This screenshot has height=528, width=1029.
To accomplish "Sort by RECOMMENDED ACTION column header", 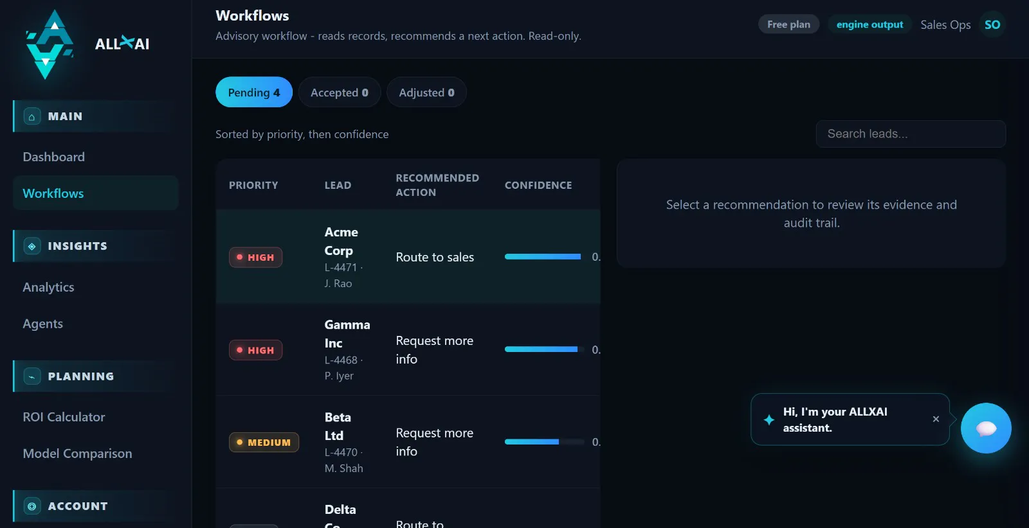I will (x=437, y=185).
